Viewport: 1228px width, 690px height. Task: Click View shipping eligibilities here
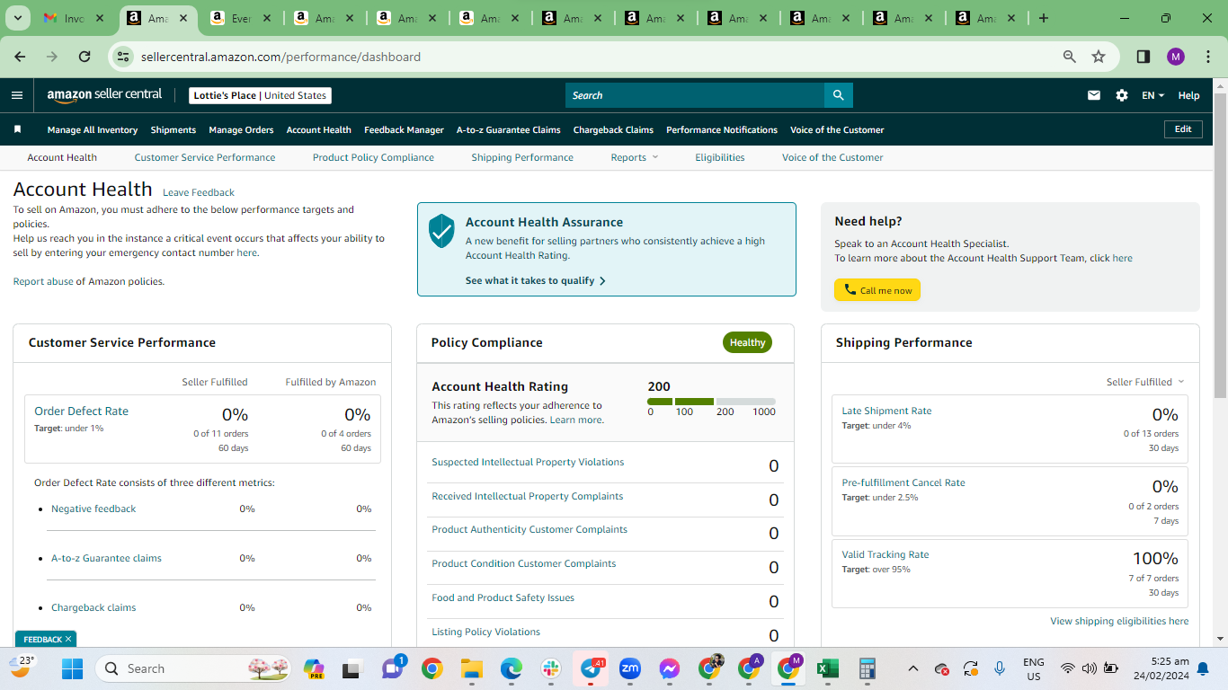click(1119, 621)
